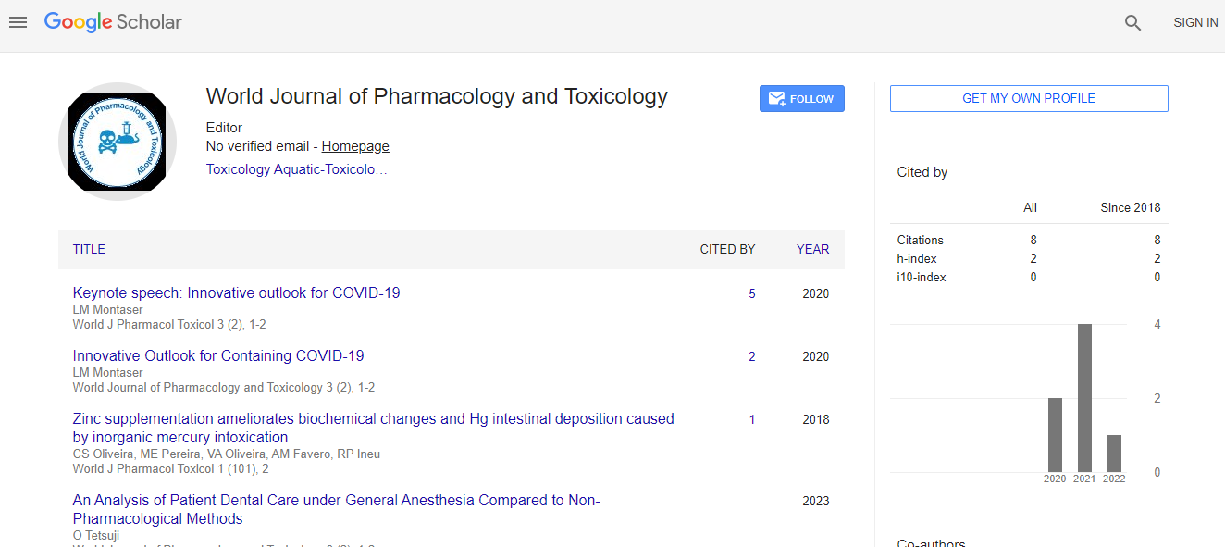Open 'Innovative Outlook for Containing COVID-19' article
The height and width of the screenshot is (547, 1225).
(218, 355)
